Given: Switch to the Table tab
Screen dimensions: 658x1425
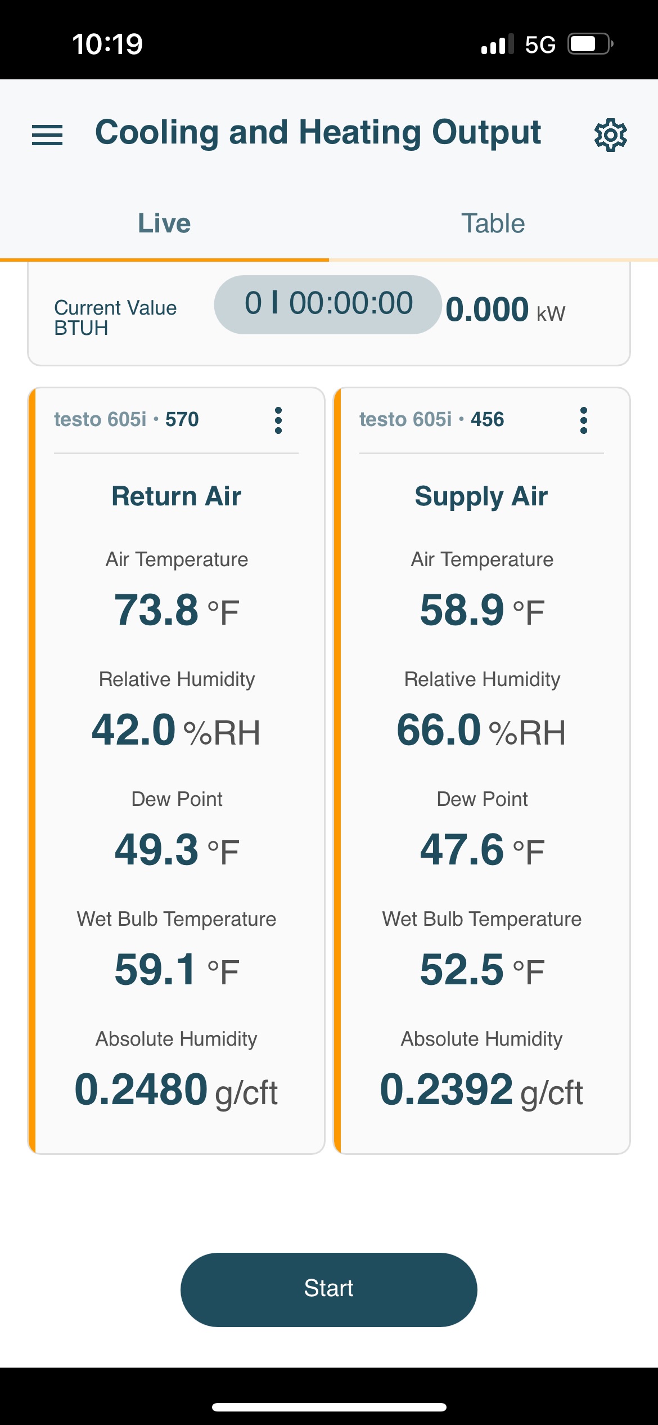Looking at the screenshot, I should pos(493,223).
